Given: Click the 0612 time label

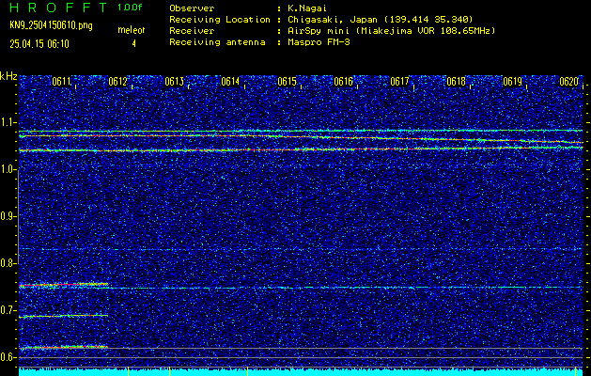Looking at the screenshot, I should point(117,82).
